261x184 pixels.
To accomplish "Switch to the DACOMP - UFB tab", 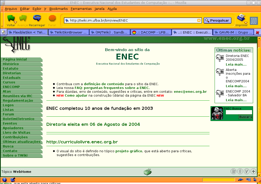I will 150,32.
